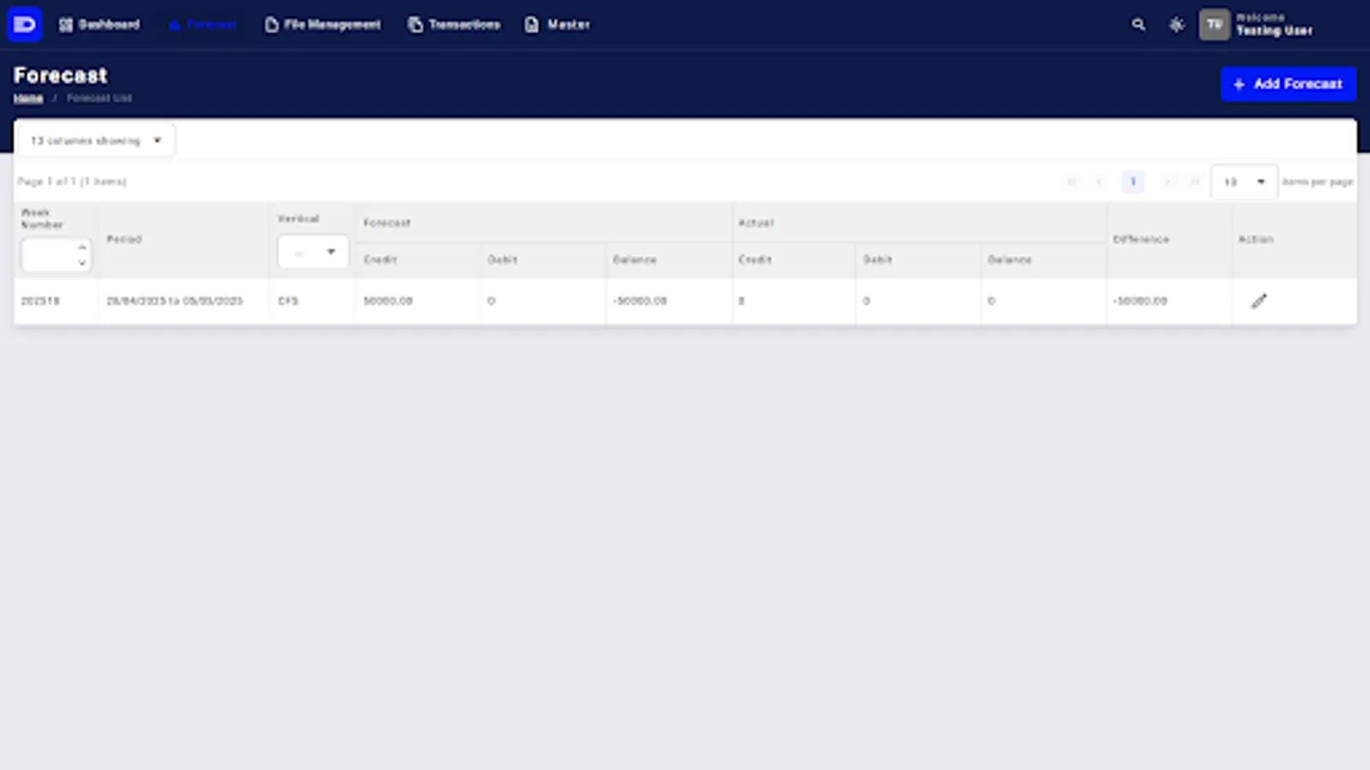
Task: Click the app logo in the top-left
Action: click(24, 24)
